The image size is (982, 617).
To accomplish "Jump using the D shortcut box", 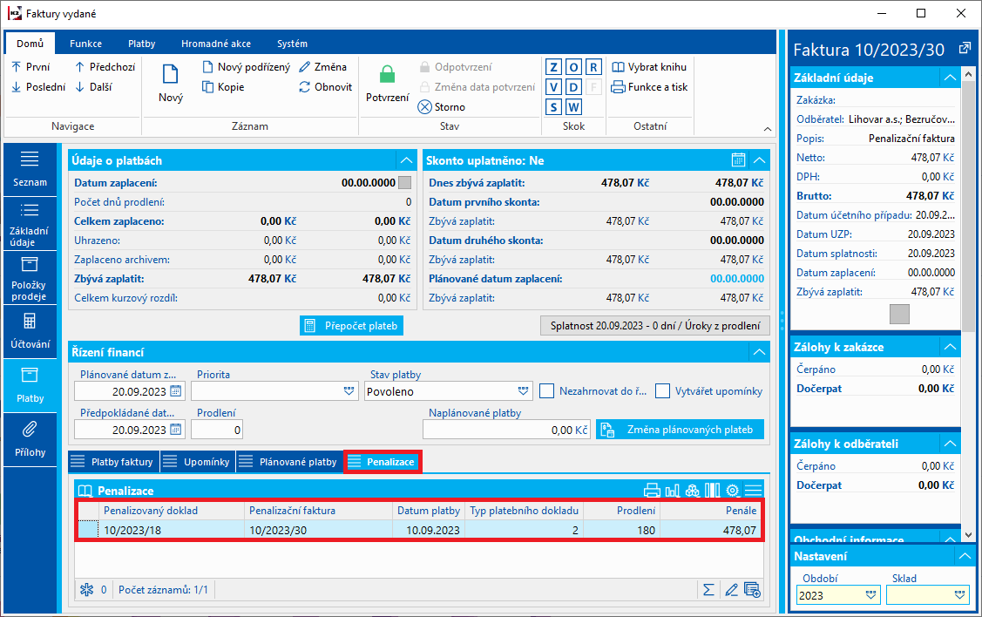I will (573, 87).
